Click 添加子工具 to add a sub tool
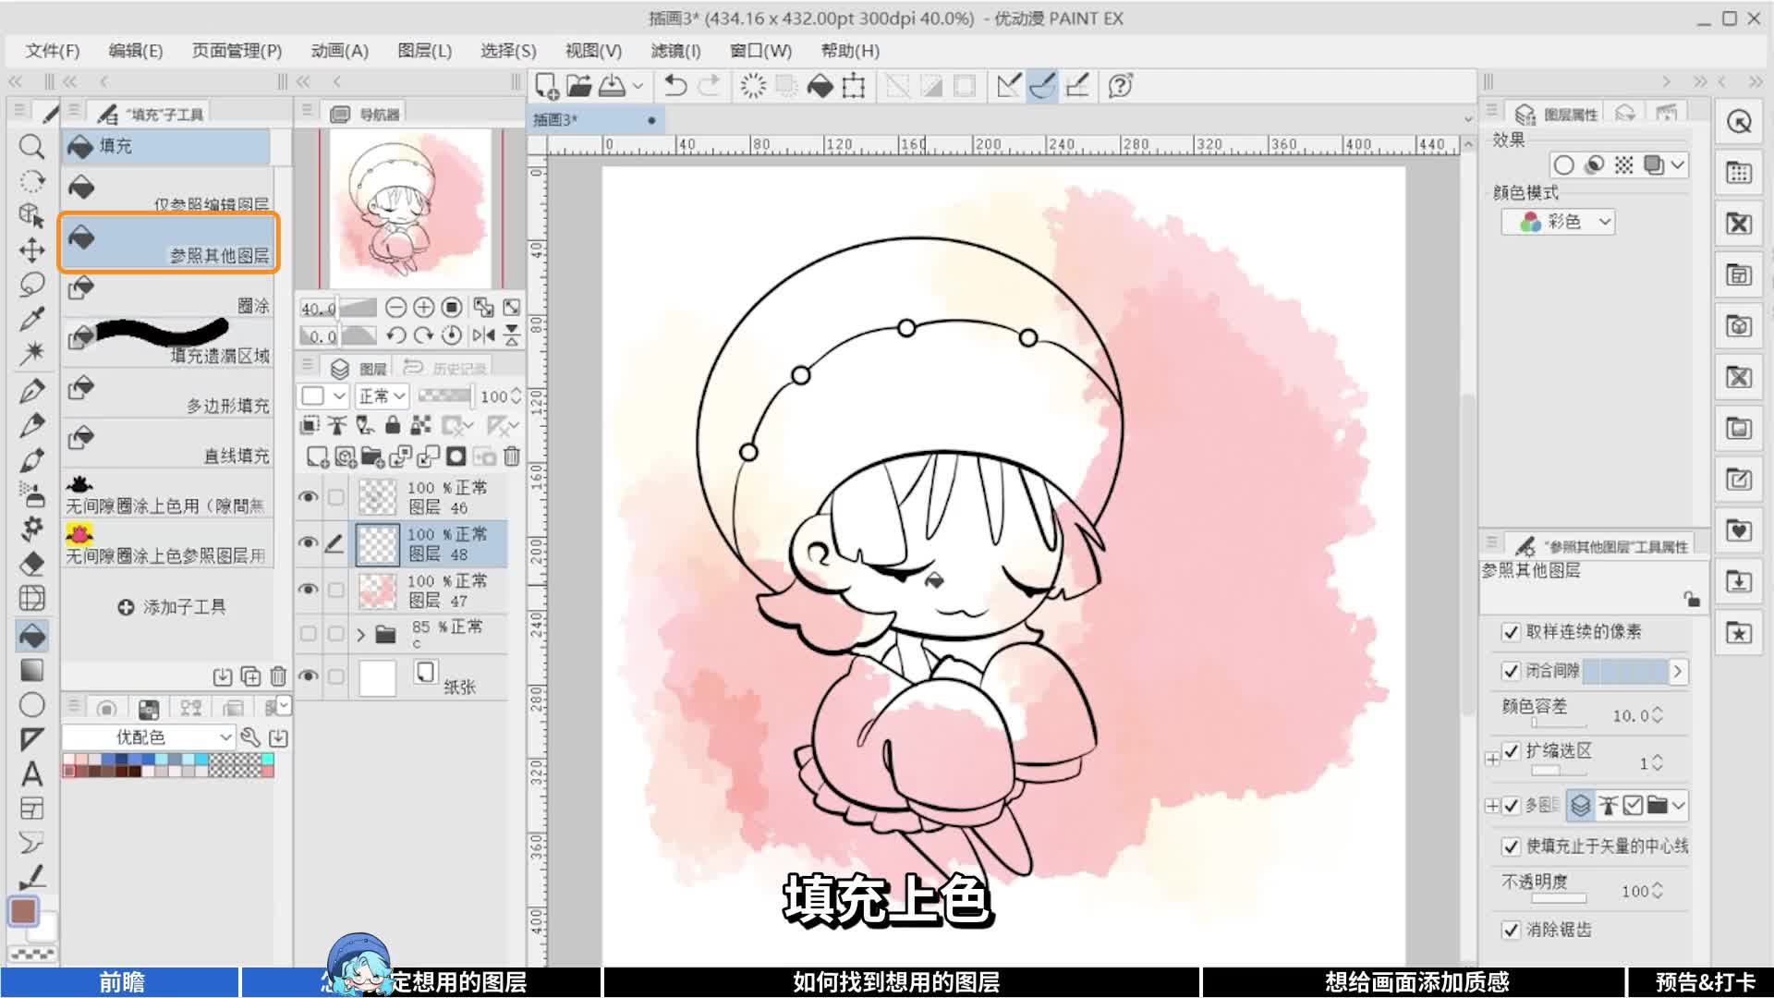 (x=172, y=607)
